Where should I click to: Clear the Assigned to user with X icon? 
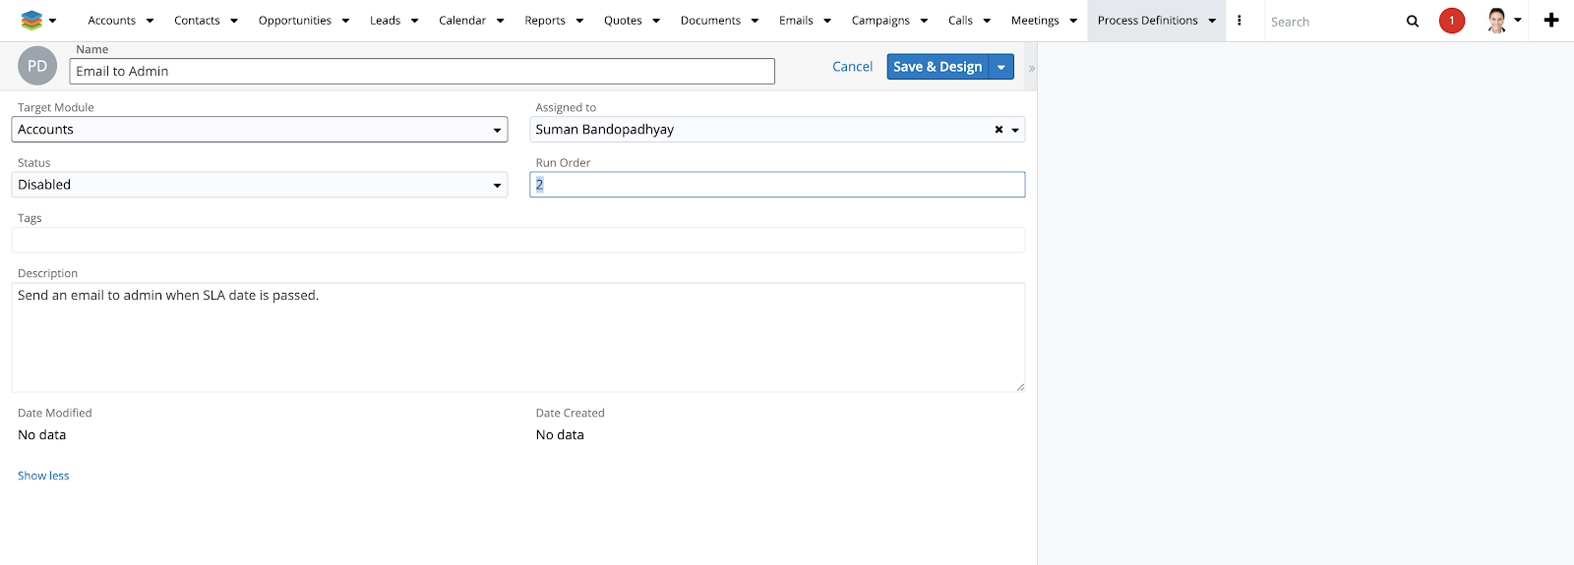(999, 130)
